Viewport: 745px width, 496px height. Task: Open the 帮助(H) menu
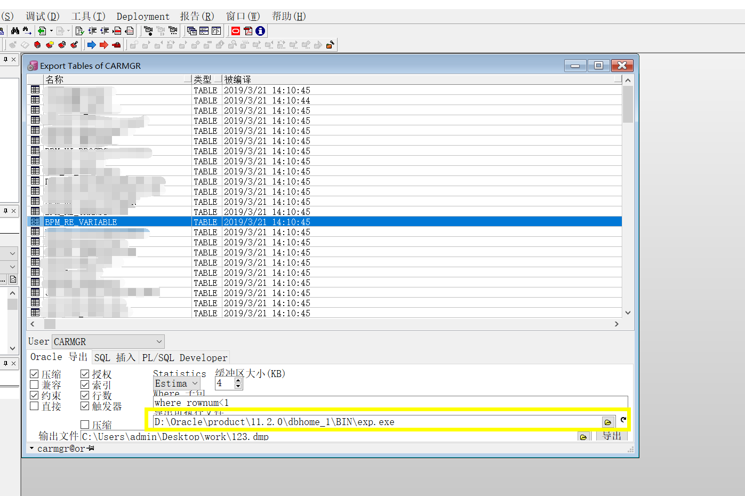[289, 17]
